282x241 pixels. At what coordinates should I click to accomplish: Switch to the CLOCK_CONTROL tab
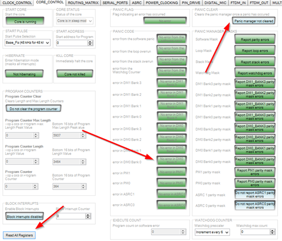click(17, 3)
